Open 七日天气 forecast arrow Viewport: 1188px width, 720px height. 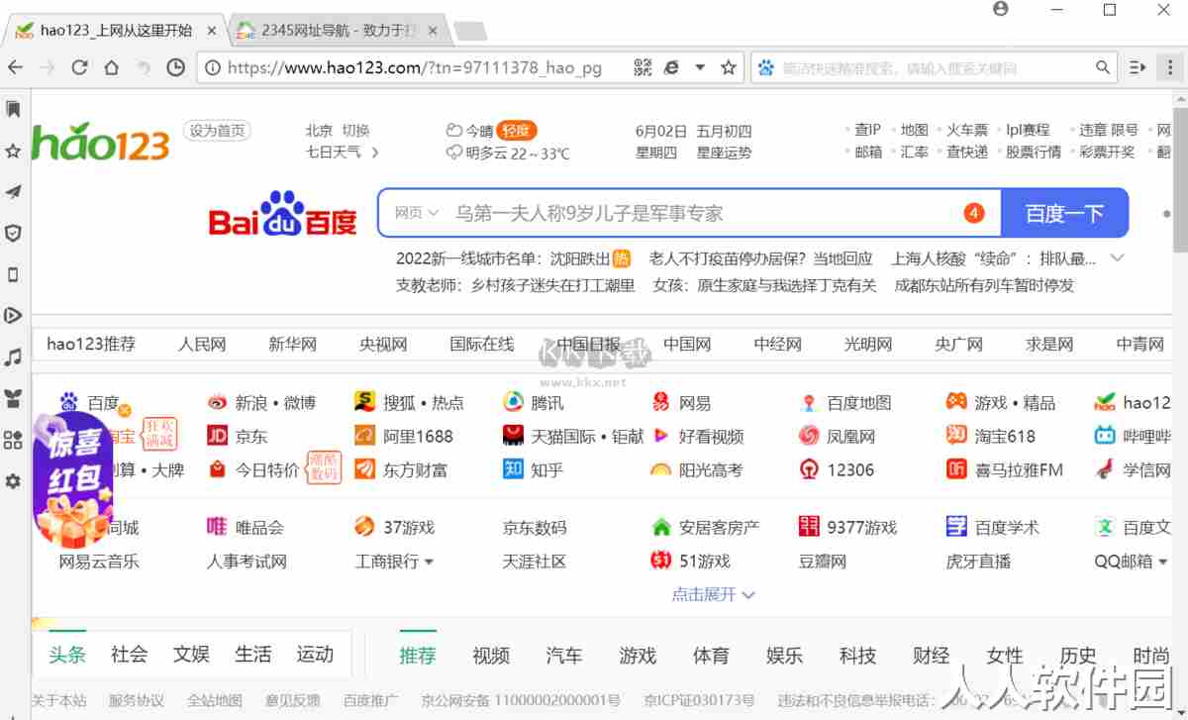click(375, 153)
